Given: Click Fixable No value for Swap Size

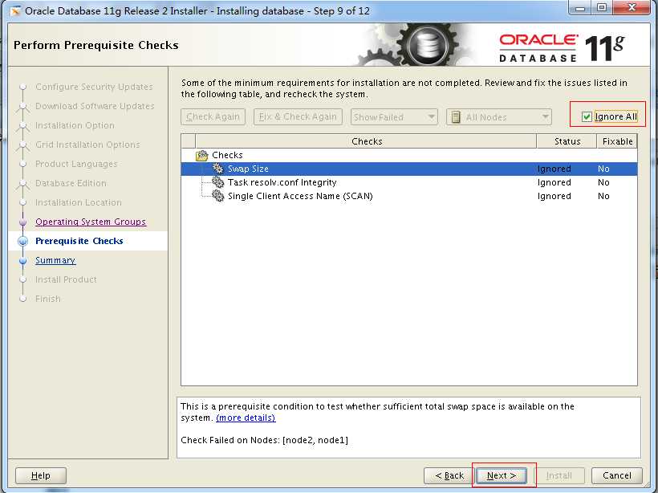Looking at the screenshot, I should pyautogui.click(x=603, y=169).
